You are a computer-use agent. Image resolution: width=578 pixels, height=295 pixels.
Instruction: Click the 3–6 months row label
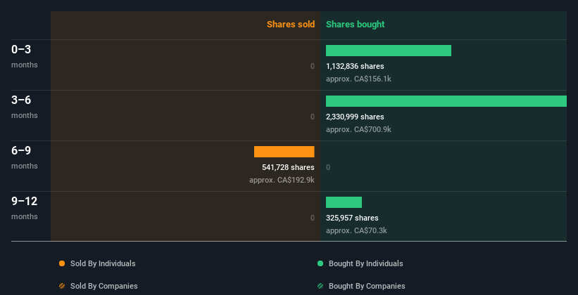(x=25, y=107)
